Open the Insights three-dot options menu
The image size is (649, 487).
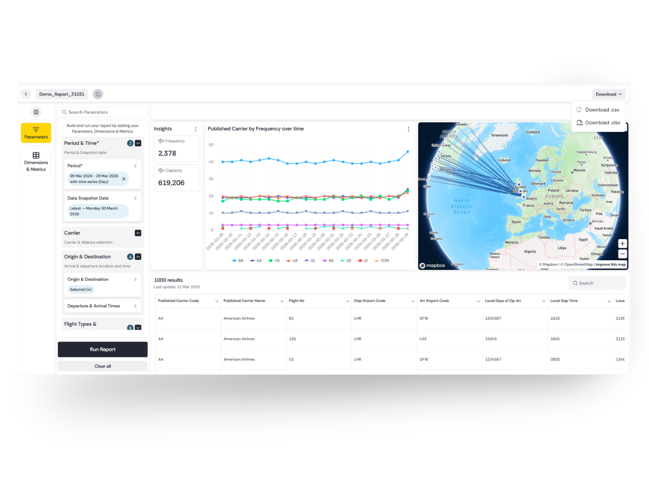[196, 129]
